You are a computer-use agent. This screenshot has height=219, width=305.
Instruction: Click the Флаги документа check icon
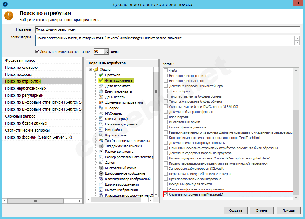tap(101, 80)
